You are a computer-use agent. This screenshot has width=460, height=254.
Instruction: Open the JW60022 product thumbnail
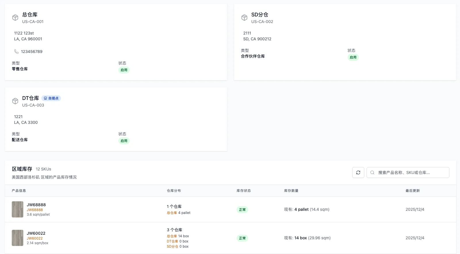pos(18,238)
